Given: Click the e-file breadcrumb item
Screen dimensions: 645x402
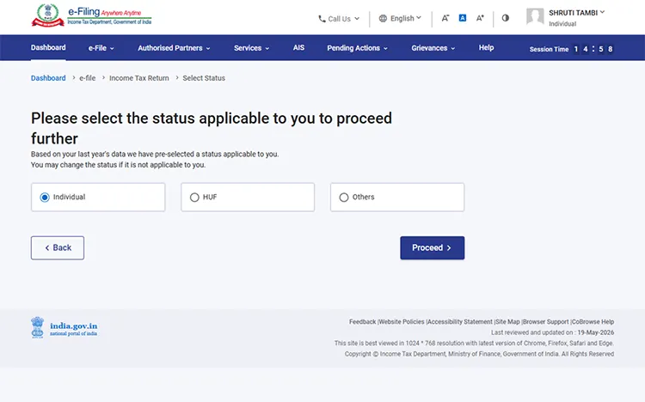Looking at the screenshot, I should pyautogui.click(x=87, y=78).
